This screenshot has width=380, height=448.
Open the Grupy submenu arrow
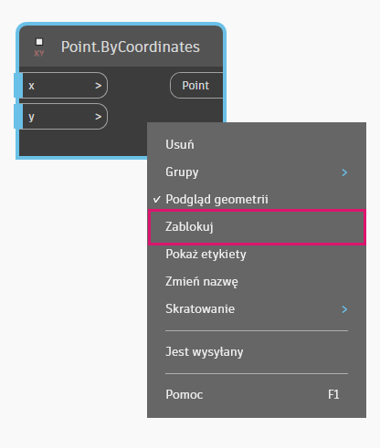[344, 172]
